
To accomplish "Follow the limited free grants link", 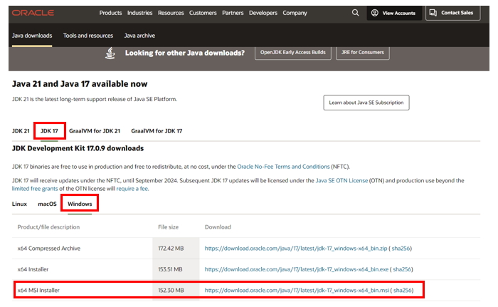I will [35, 189].
